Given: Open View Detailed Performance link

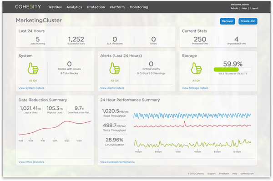Looking at the screenshot, I should [117, 162].
